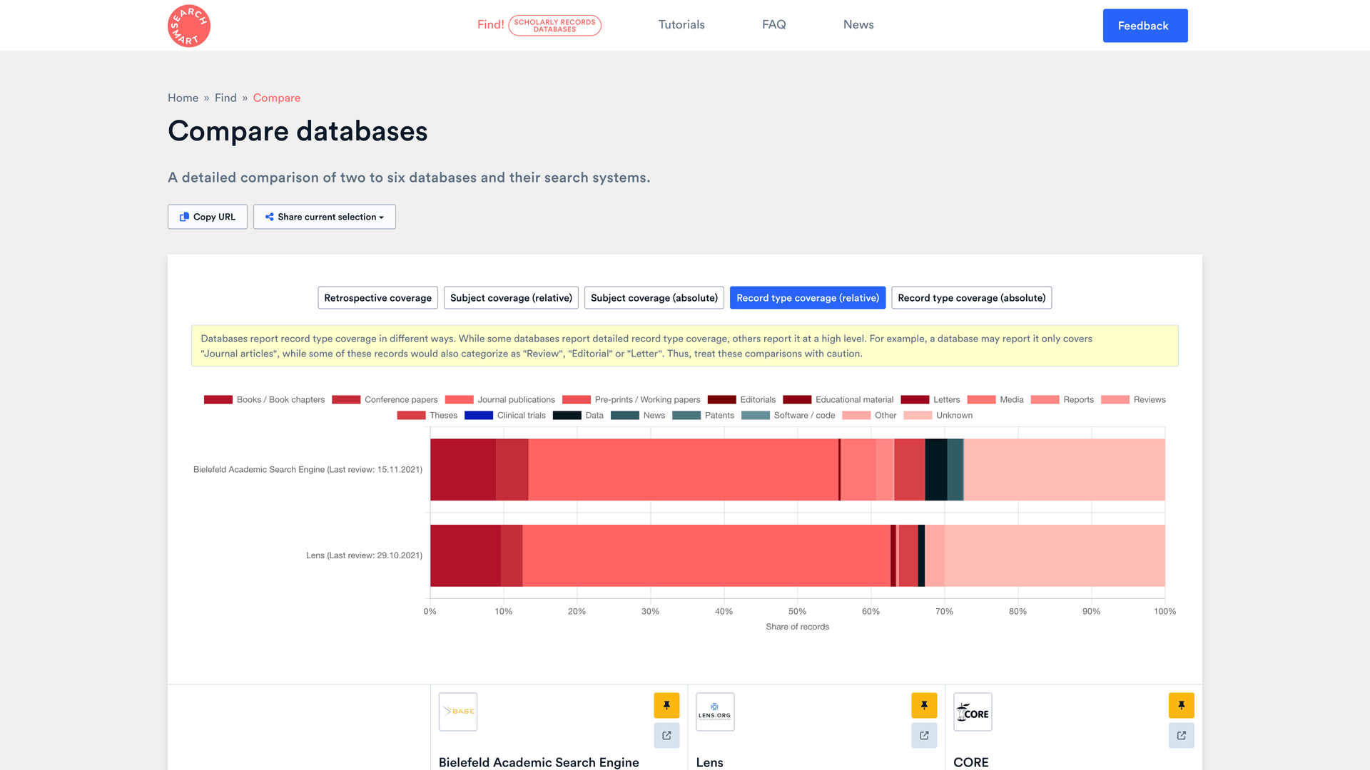Click the Search Smart logo icon
The width and height of the screenshot is (1370, 770).
(188, 26)
